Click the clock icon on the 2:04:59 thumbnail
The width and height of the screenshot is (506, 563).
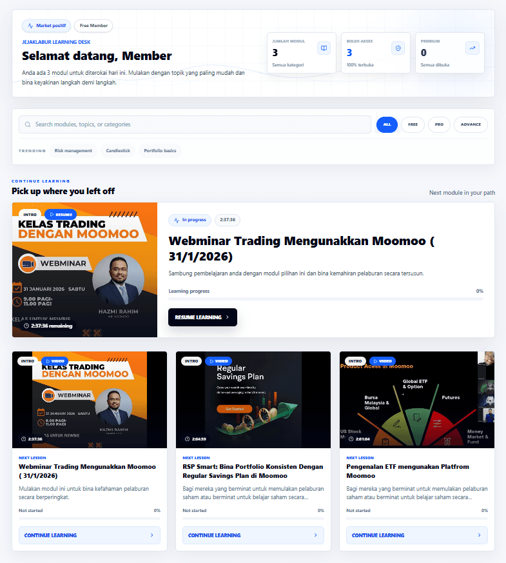click(x=188, y=439)
